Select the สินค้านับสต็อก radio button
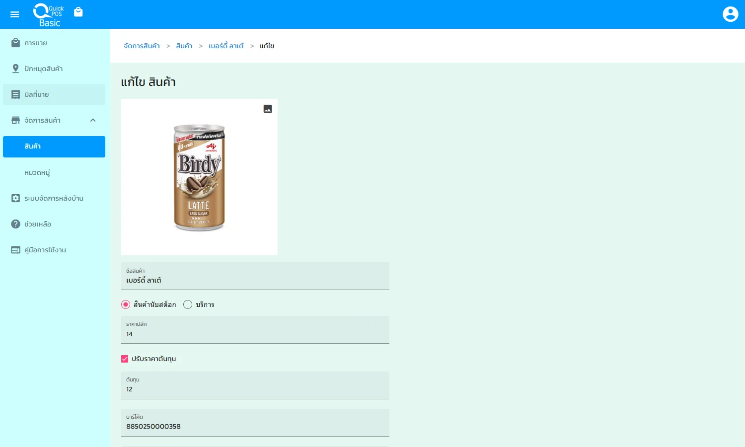745x447 pixels. point(126,304)
